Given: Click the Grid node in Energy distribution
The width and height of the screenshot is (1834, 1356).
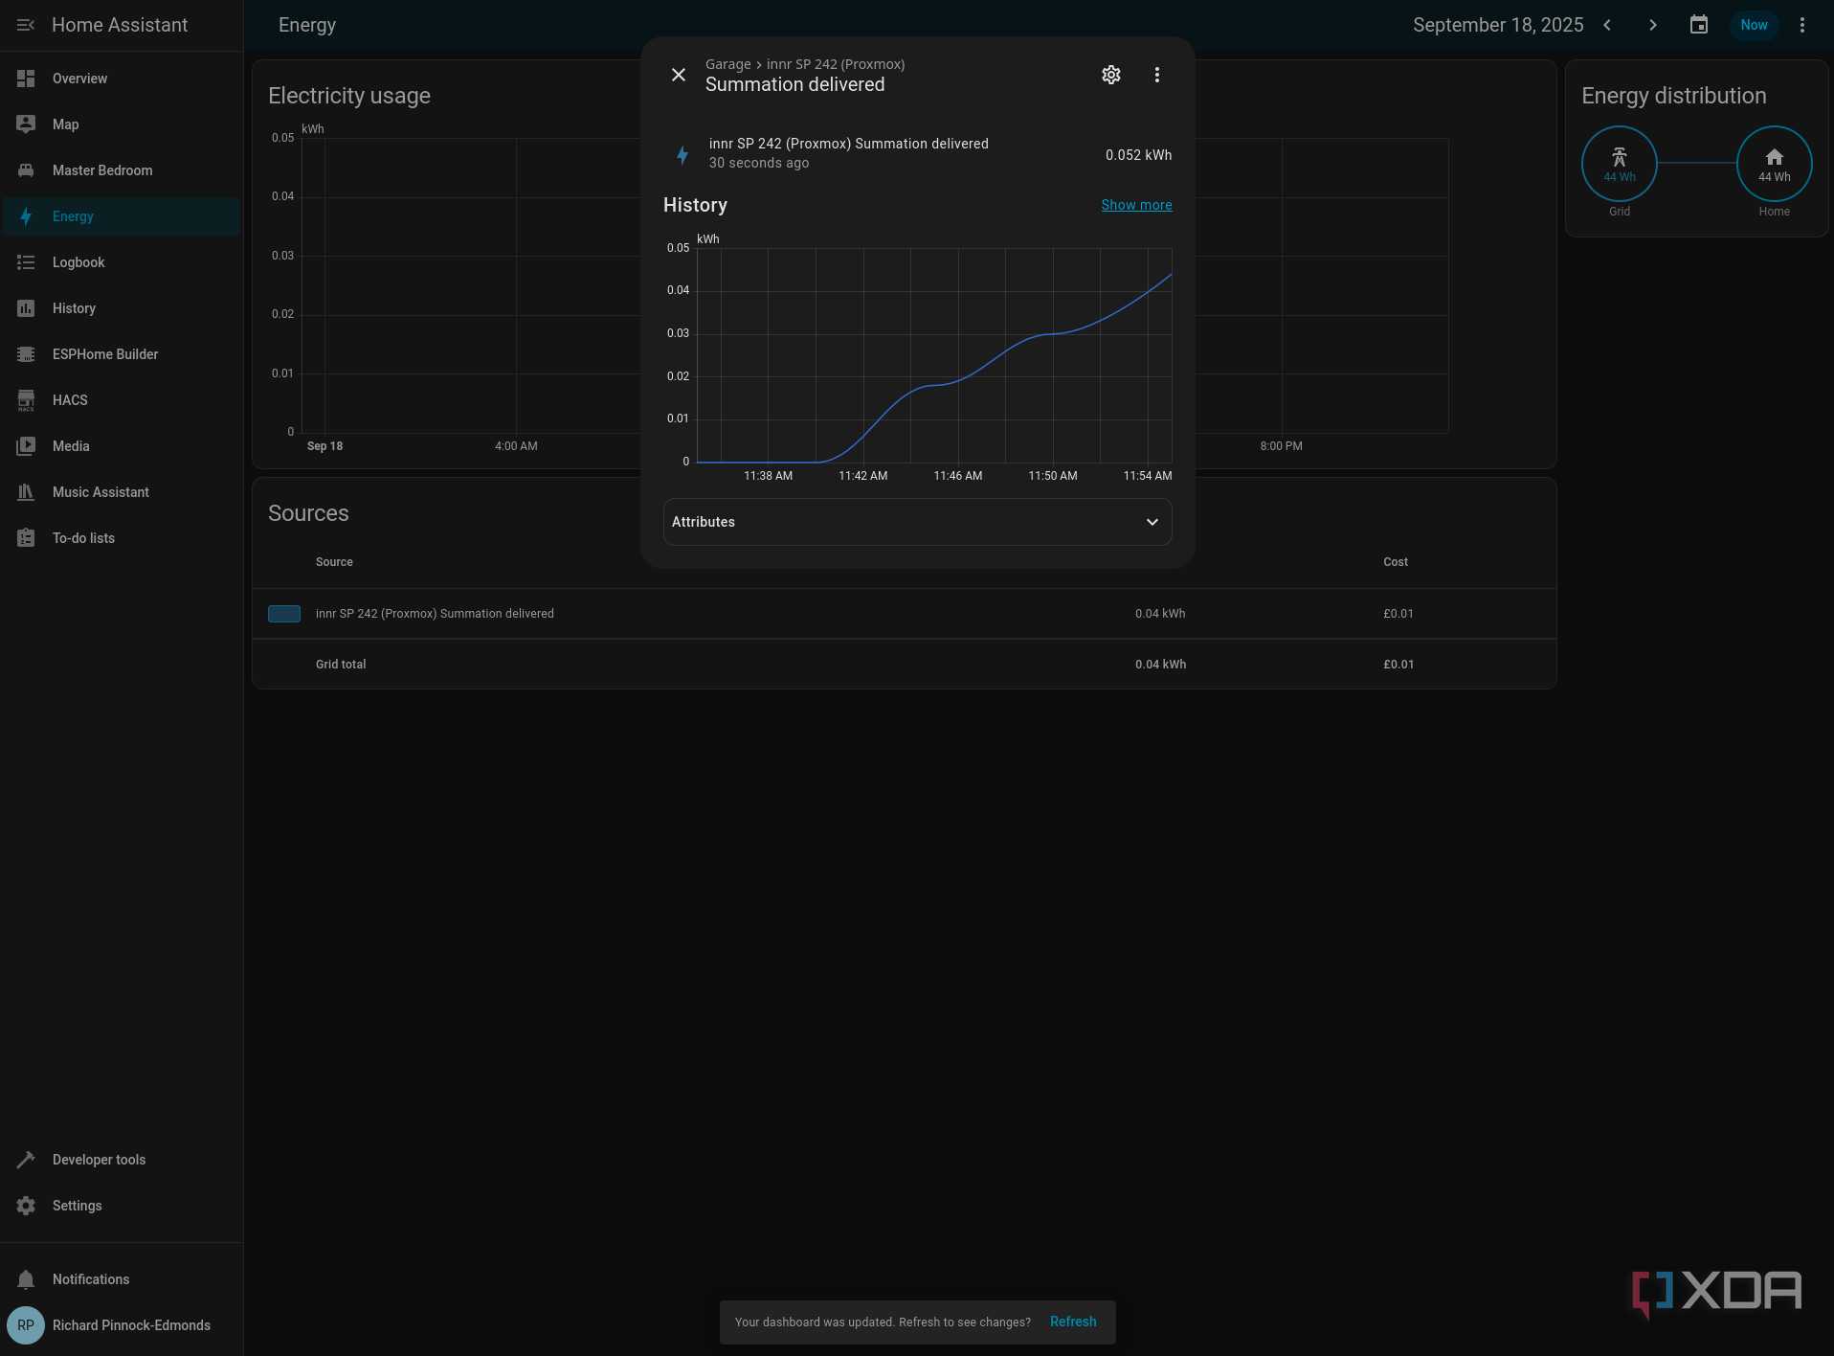Looking at the screenshot, I should coord(1620,164).
